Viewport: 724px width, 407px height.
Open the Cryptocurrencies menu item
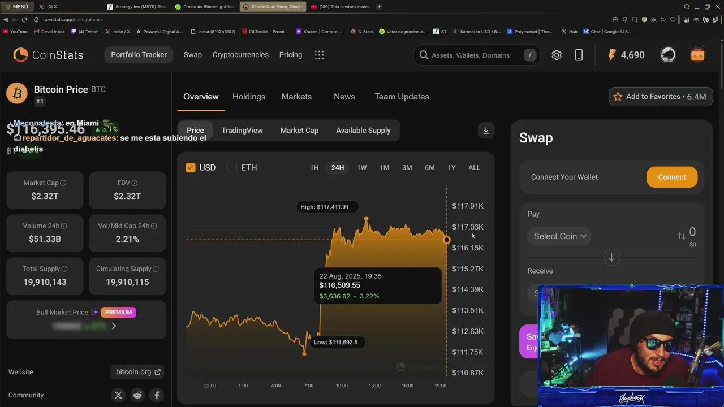click(x=240, y=55)
